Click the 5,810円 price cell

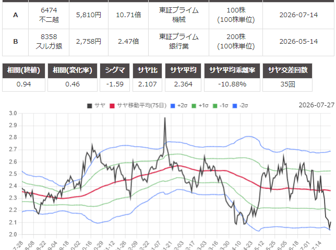[89, 15]
